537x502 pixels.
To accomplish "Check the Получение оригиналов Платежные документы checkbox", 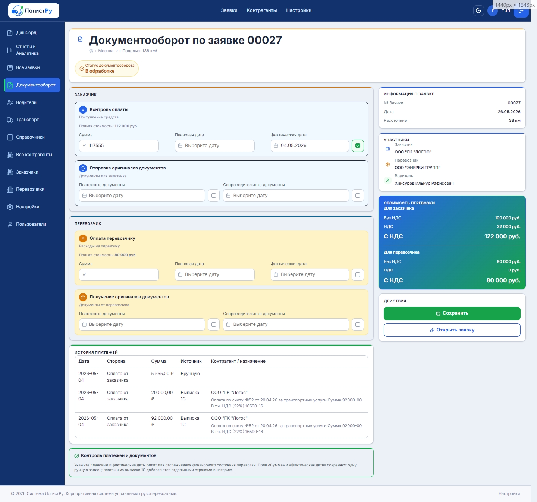I will coord(214,324).
